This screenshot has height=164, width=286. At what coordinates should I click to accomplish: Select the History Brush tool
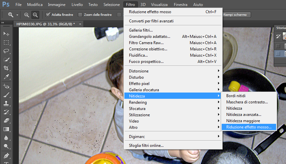[6, 112]
